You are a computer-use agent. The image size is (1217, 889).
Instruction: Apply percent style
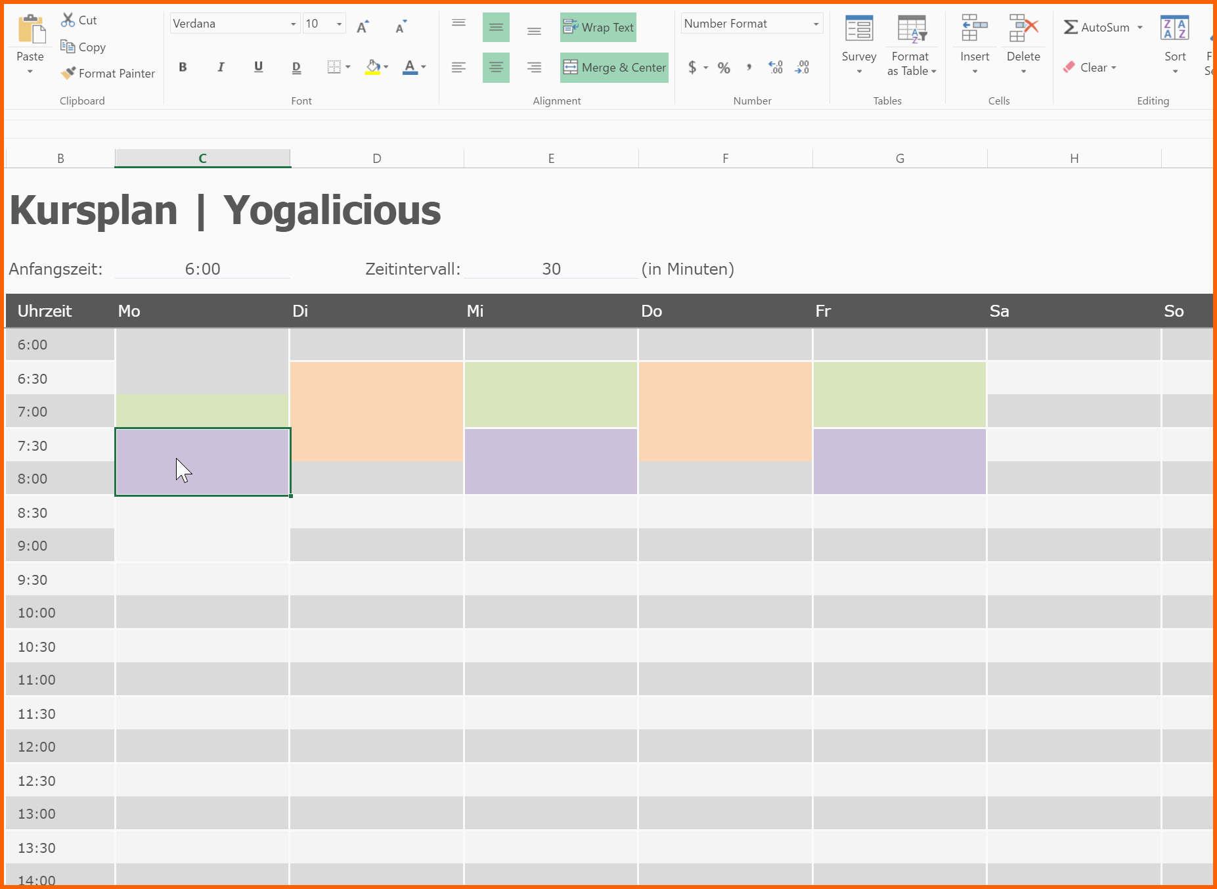pos(724,67)
